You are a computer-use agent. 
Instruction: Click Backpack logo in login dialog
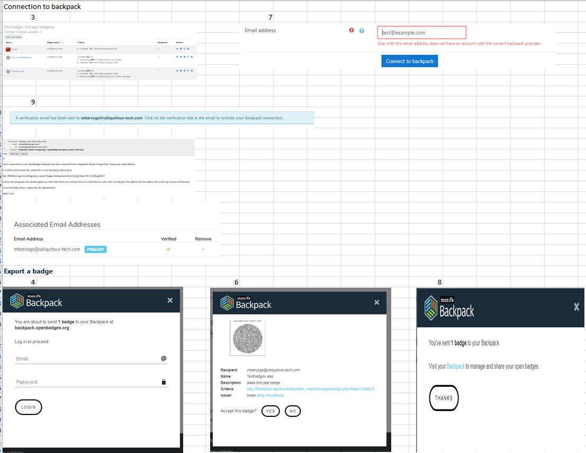pos(36,301)
